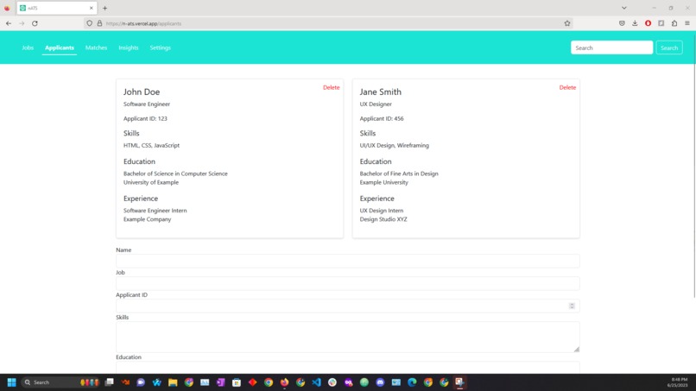
Task: Open a new browser tab
Action: [104, 8]
